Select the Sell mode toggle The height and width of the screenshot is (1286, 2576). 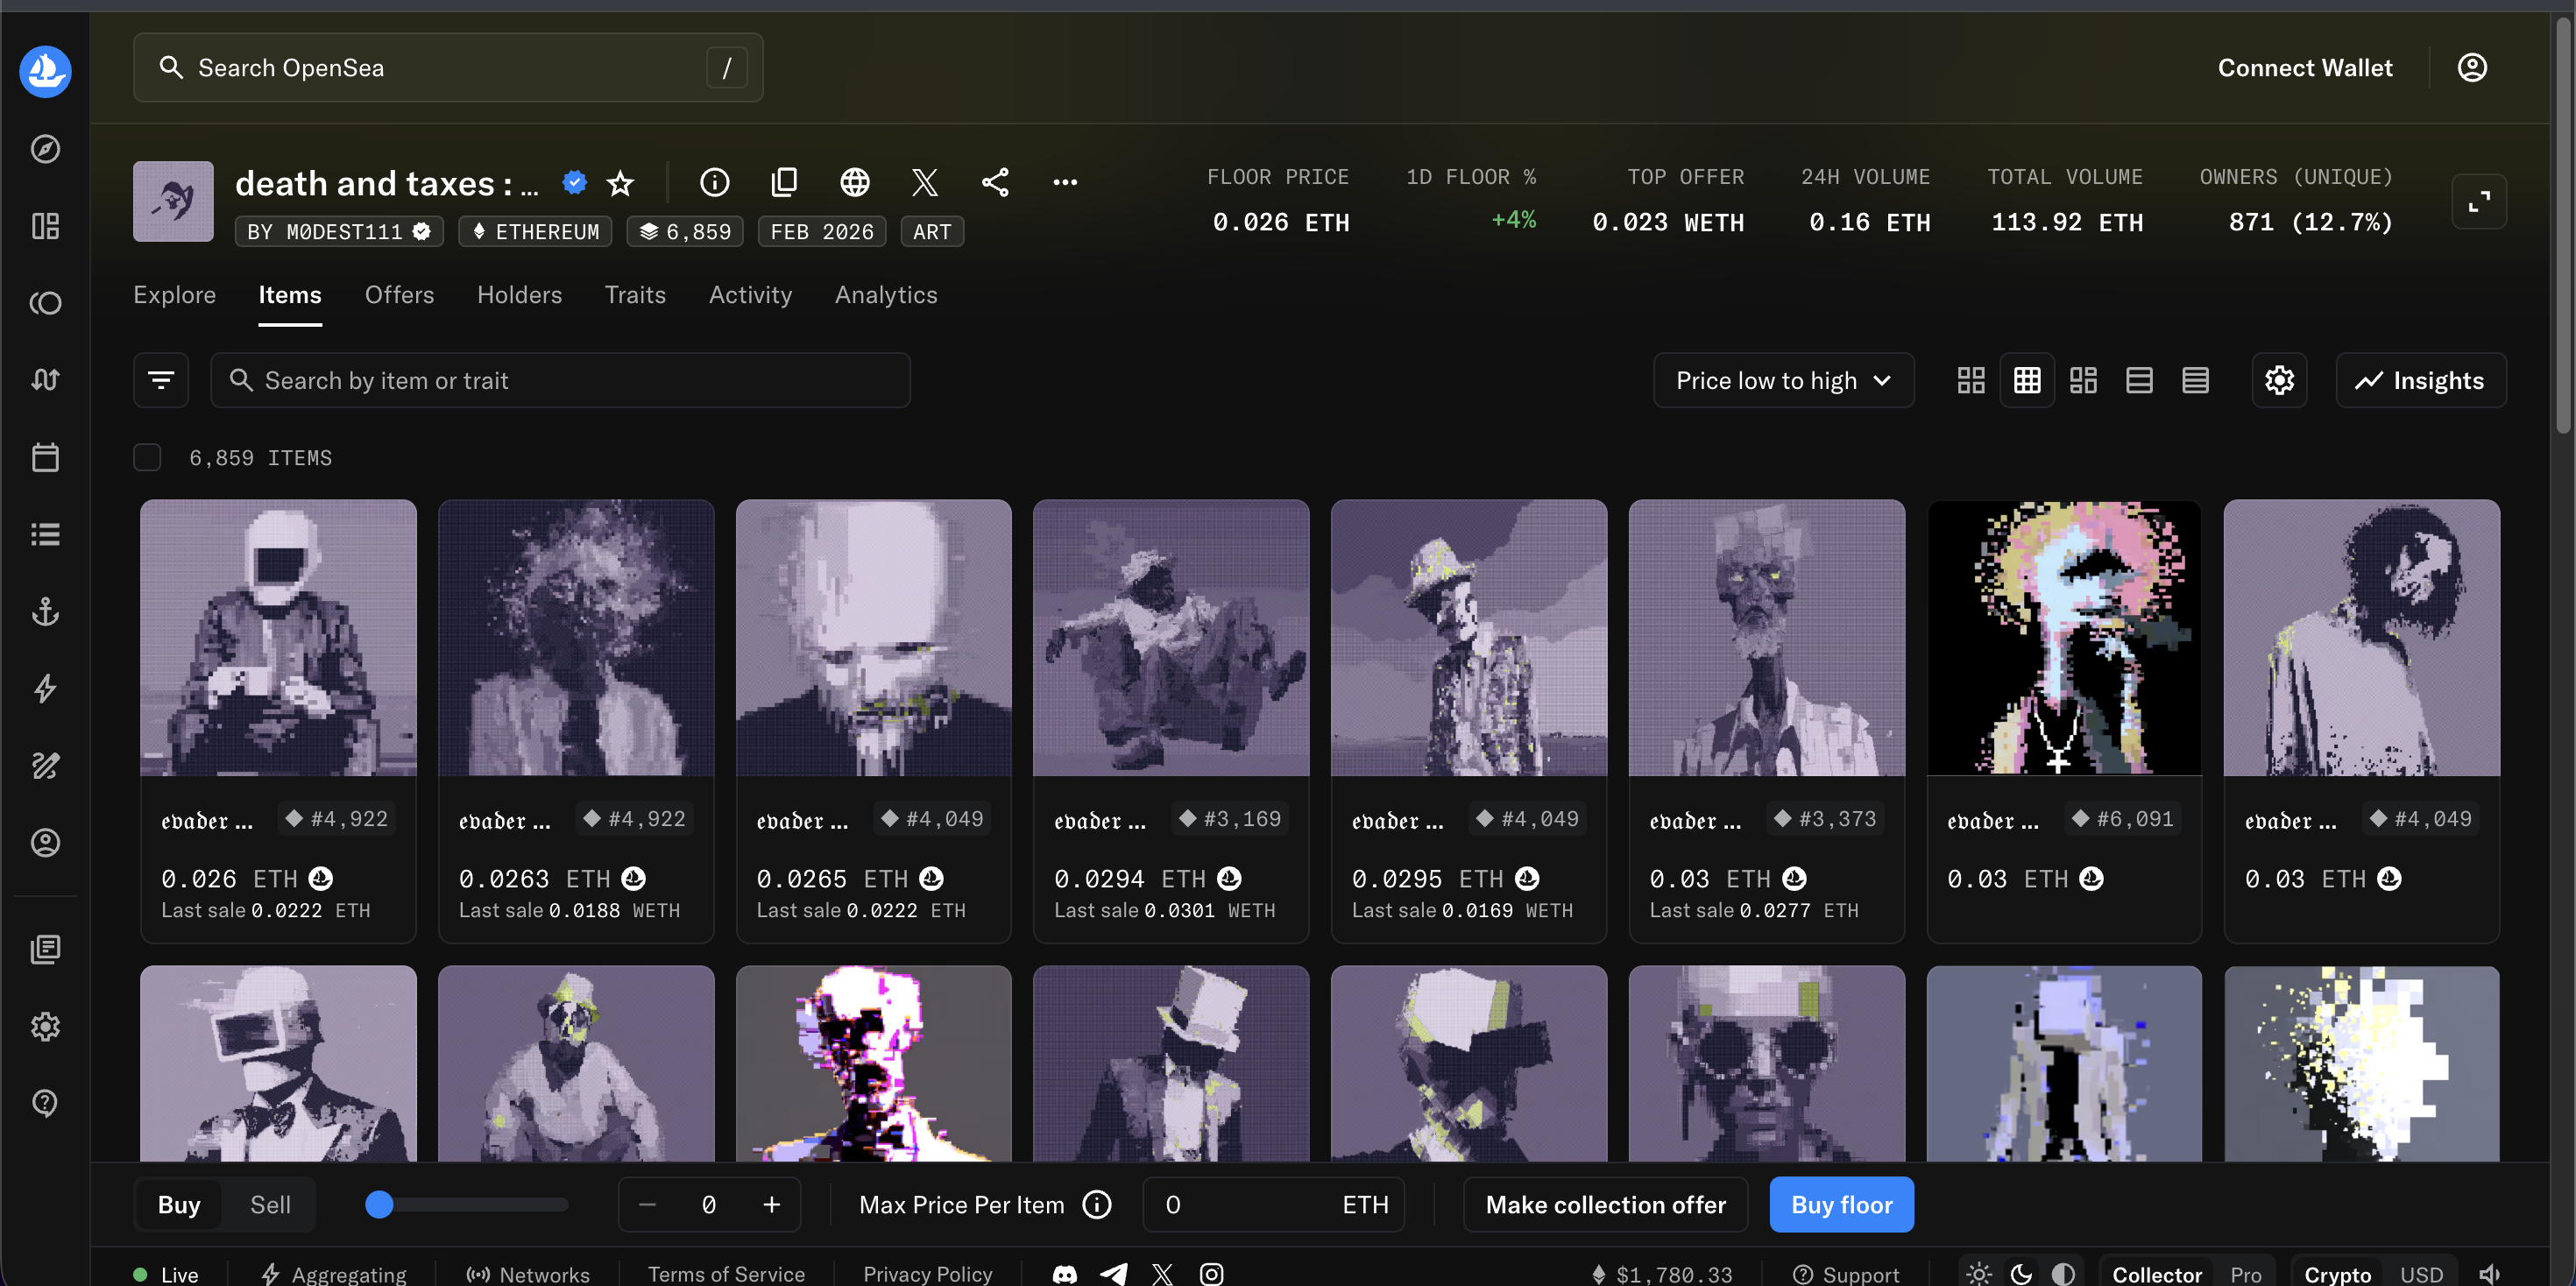pos(270,1205)
